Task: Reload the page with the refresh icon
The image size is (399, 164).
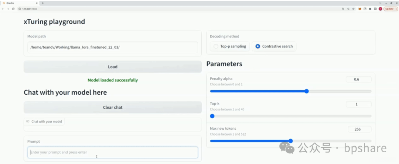Action: [13, 8]
